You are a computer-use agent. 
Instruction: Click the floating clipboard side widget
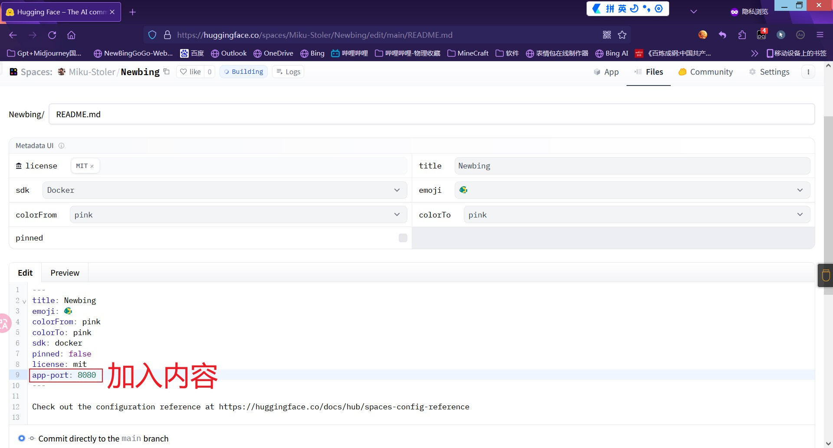(826, 275)
